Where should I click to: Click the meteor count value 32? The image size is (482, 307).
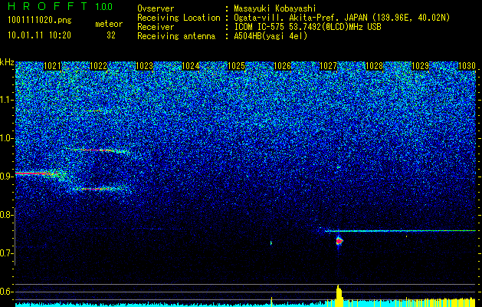click(x=110, y=35)
